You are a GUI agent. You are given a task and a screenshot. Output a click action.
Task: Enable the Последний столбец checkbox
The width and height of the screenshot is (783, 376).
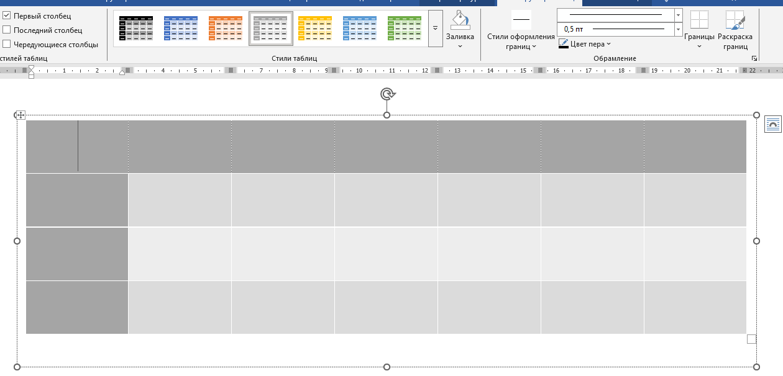[x=7, y=30]
